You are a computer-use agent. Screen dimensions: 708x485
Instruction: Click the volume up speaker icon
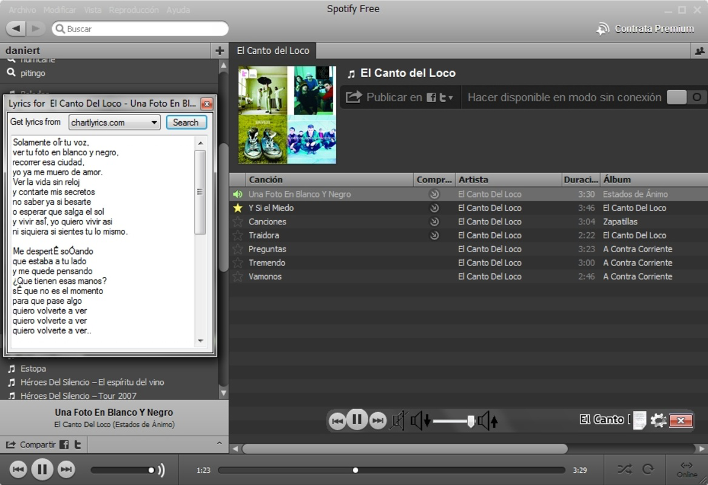(x=488, y=421)
